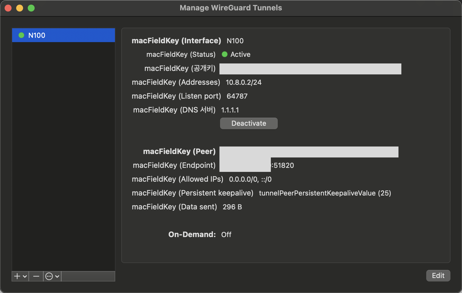
Task: Click the DNS server value 1.1.1.1
Action: pos(230,110)
